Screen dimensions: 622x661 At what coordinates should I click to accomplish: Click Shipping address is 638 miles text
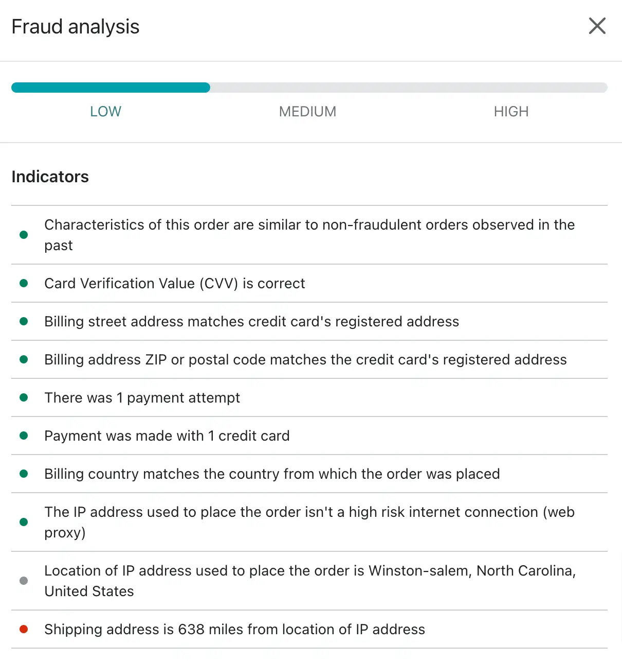234,629
